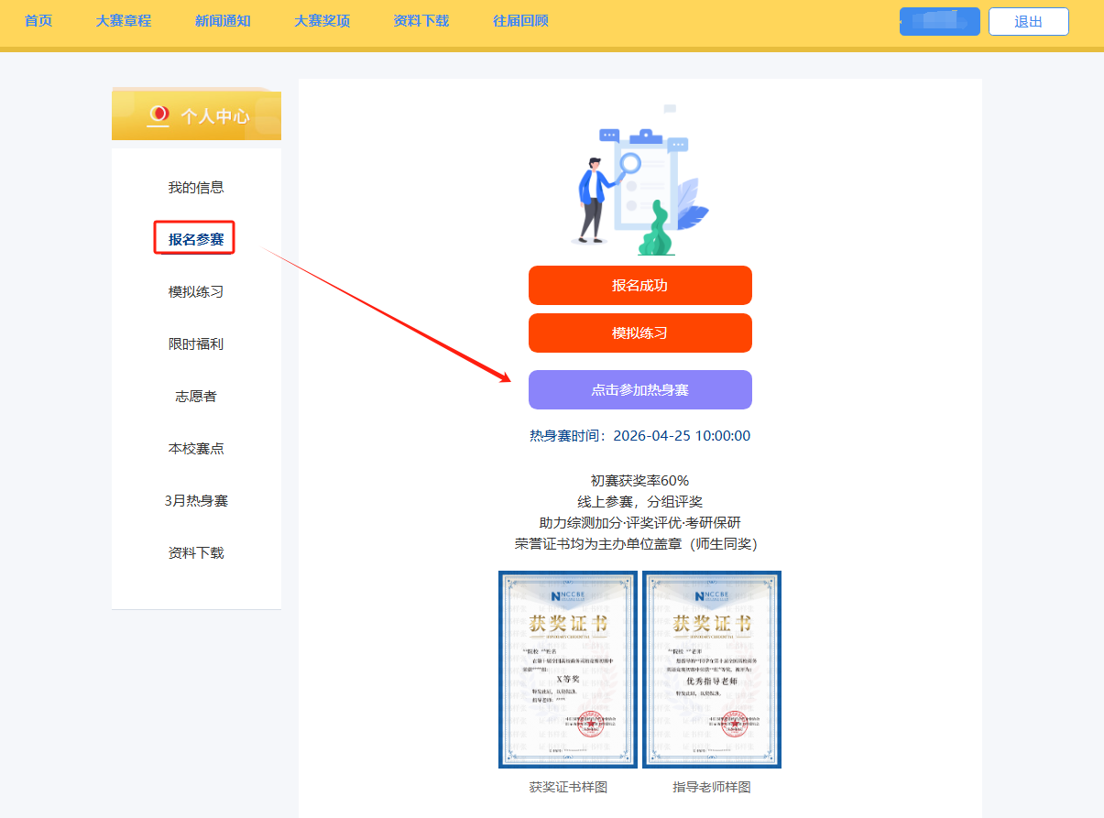Select 志愿者 in sidebar
1104x818 pixels.
point(196,397)
